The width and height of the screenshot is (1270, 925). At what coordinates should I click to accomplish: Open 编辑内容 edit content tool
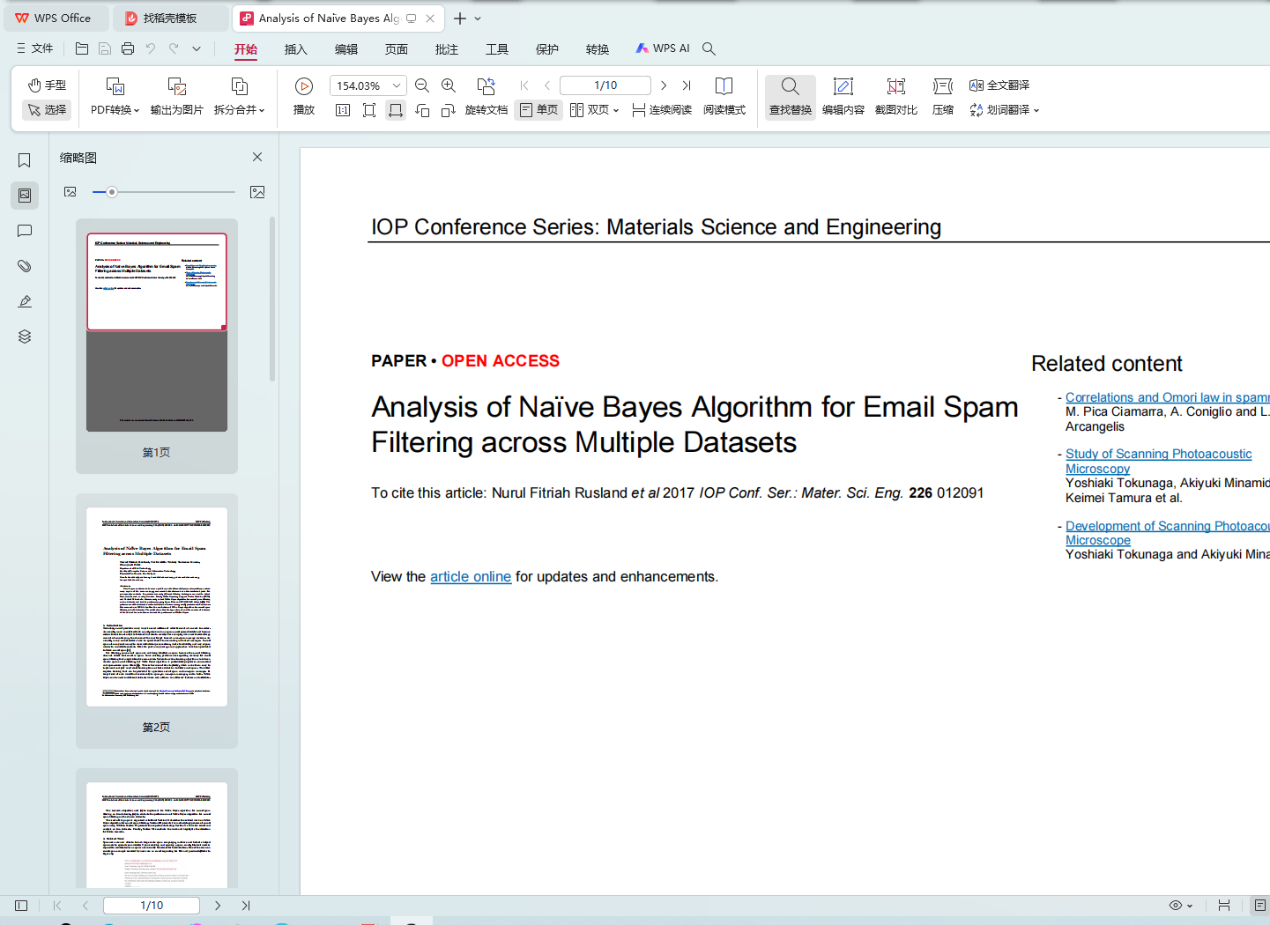tap(843, 96)
